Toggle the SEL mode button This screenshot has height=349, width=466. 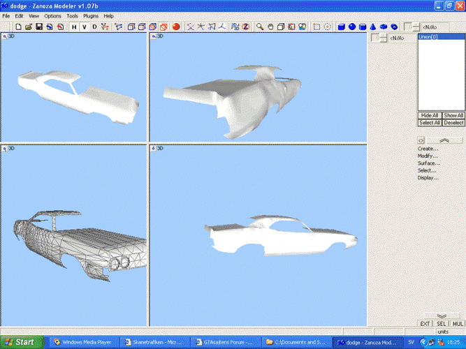pyautogui.click(x=442, y=323)
